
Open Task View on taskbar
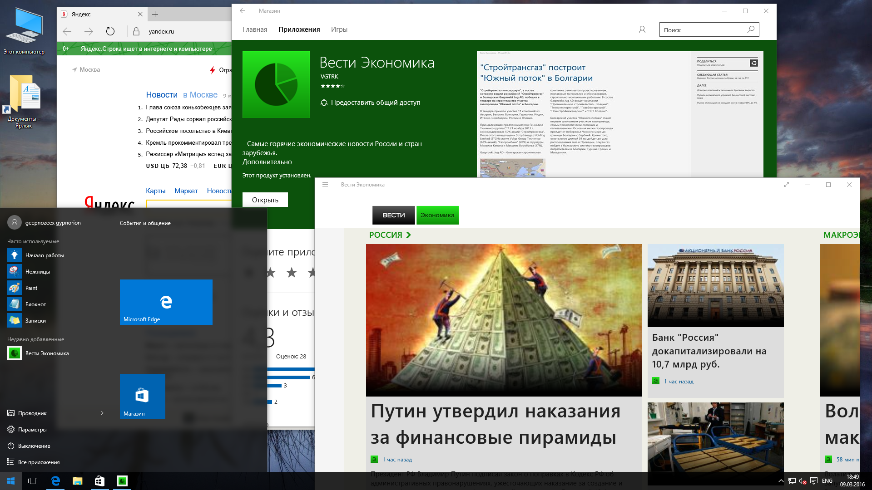tap(33, 481)
